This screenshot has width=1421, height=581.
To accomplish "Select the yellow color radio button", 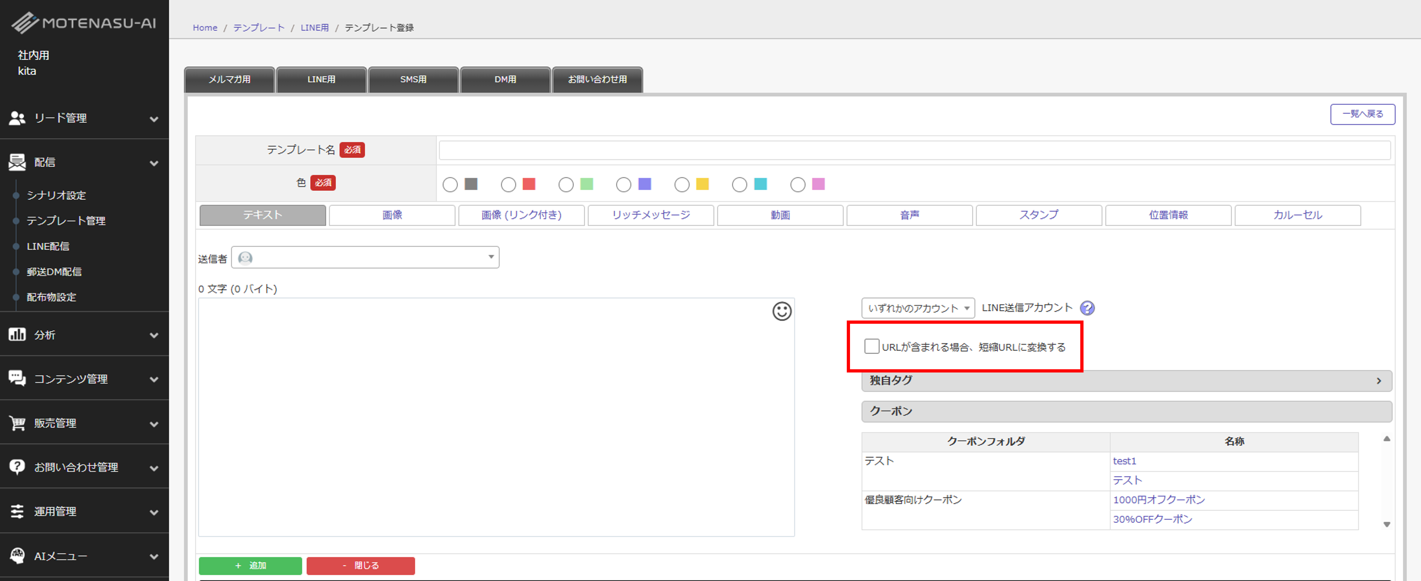I will click(682, 185).
